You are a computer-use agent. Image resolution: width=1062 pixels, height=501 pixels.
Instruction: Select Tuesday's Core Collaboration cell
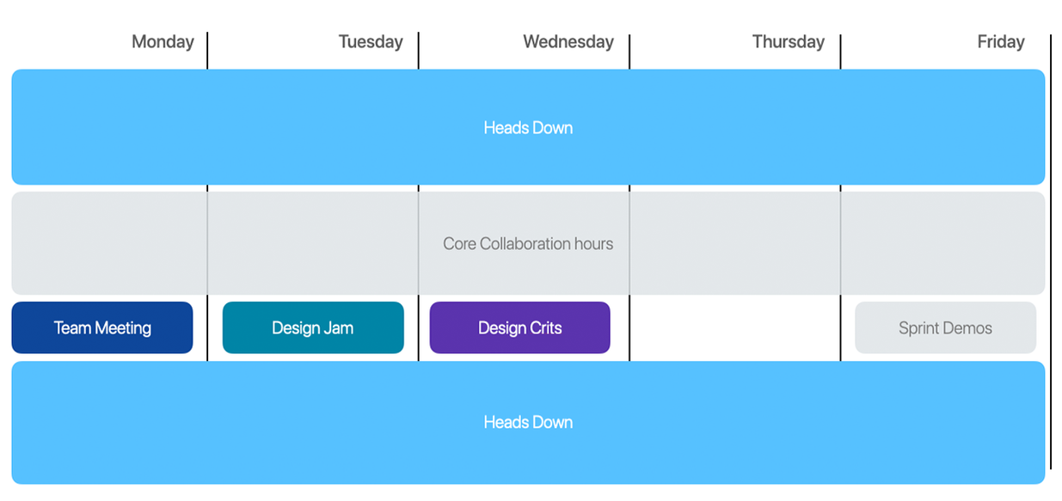(313, 243)
